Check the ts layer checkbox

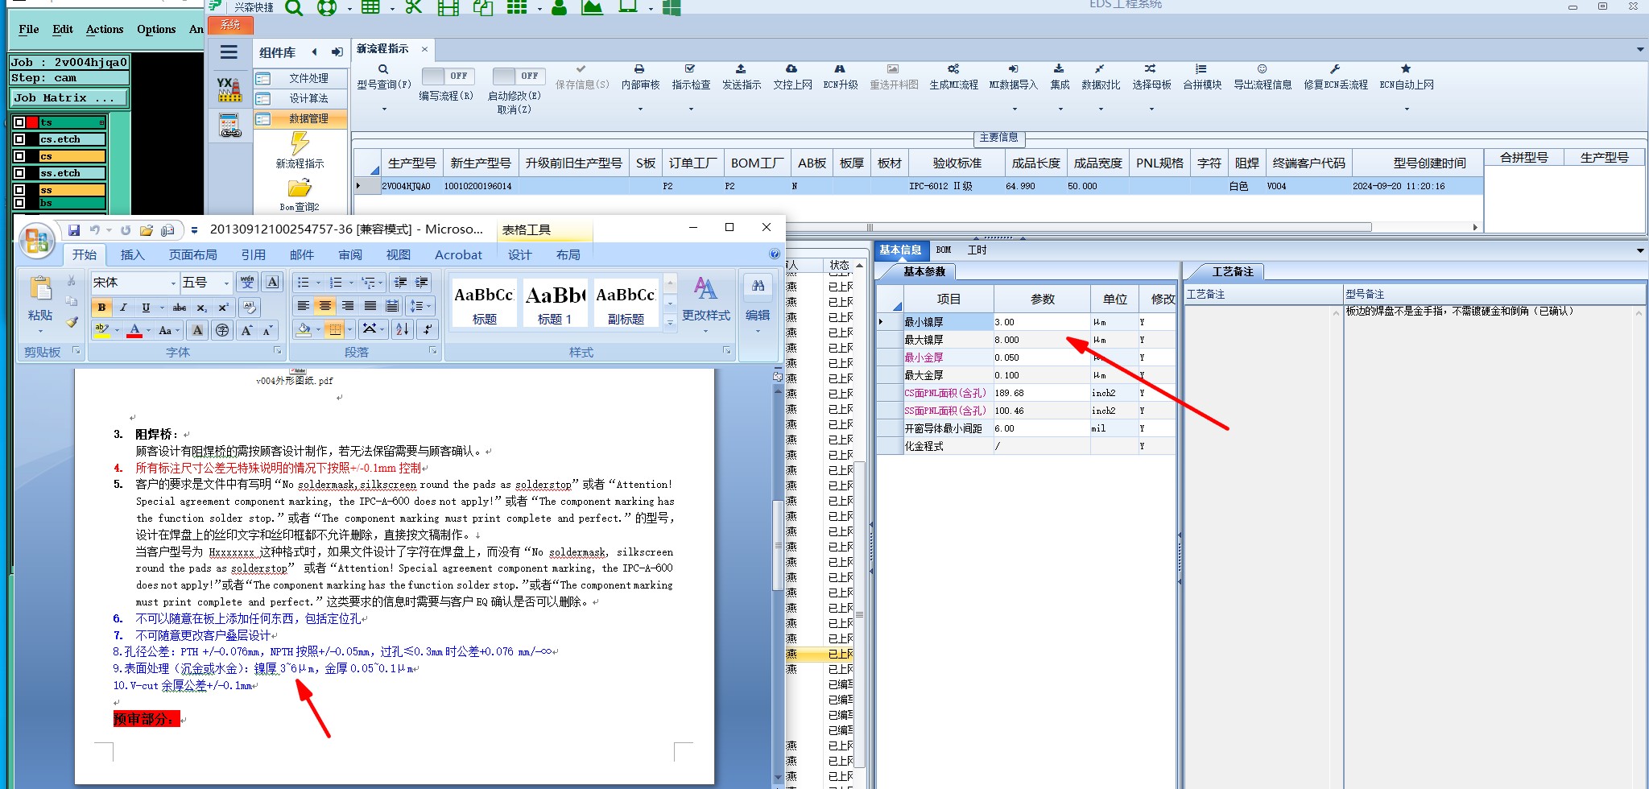[19, 122]
